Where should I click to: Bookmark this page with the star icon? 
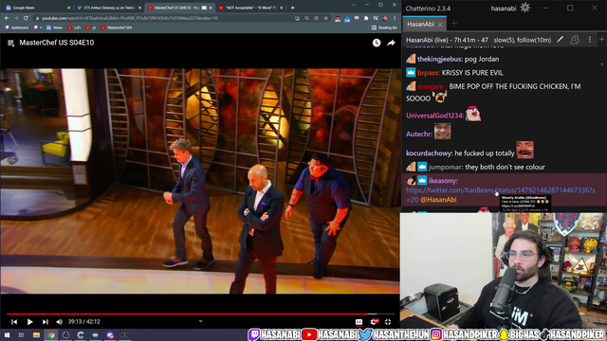pos(326,18)
